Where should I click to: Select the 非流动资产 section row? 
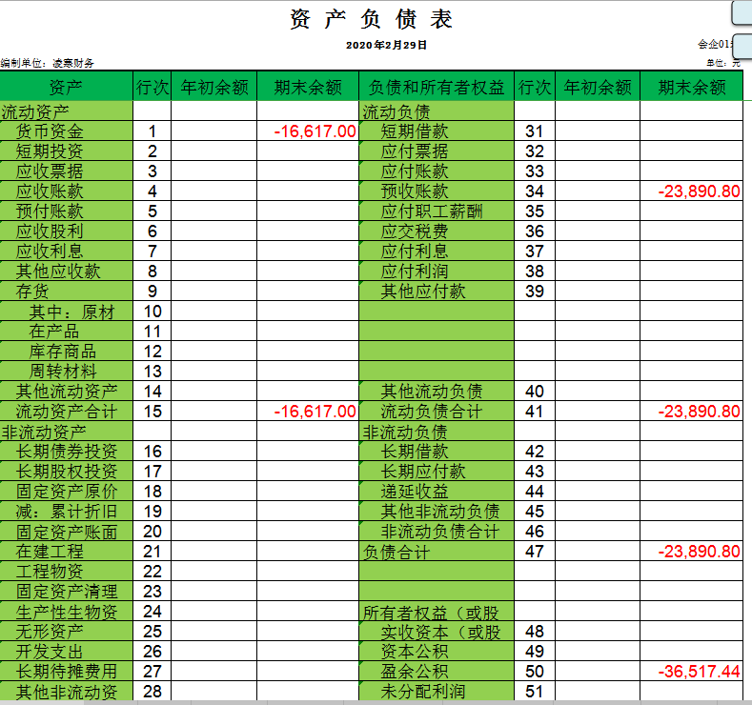(66, 432)
